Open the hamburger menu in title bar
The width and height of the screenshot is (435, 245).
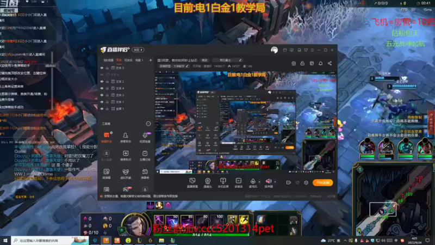tap(312, 50)
